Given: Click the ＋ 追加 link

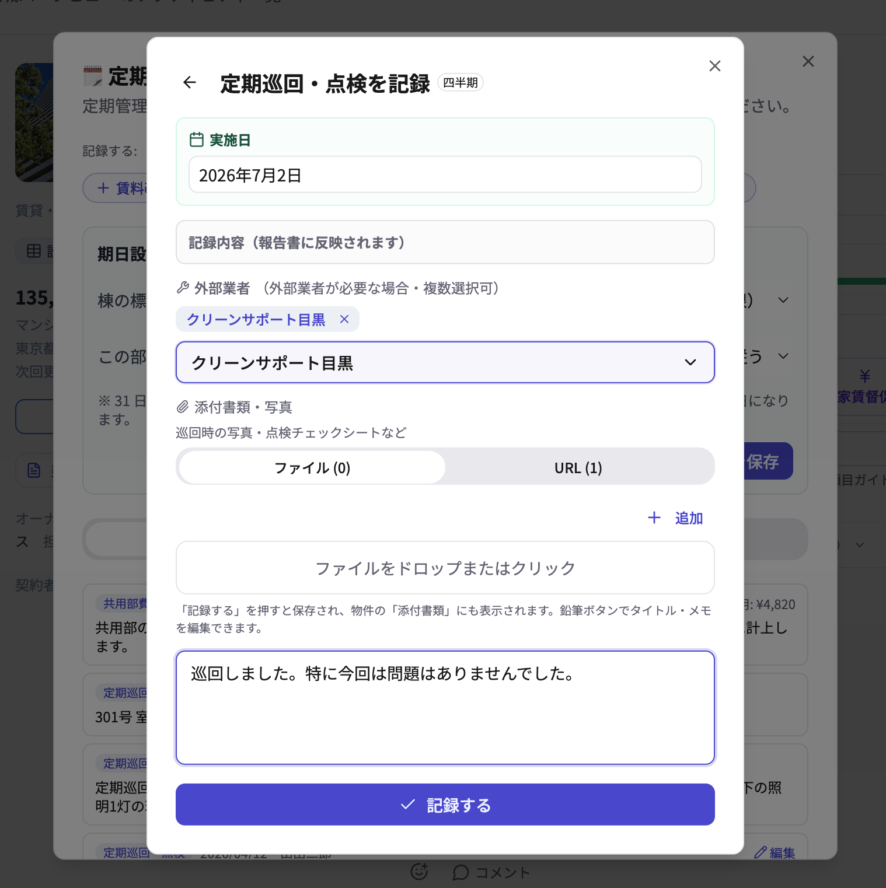Looking at the screenshot, I should click(x=675, y=518).
